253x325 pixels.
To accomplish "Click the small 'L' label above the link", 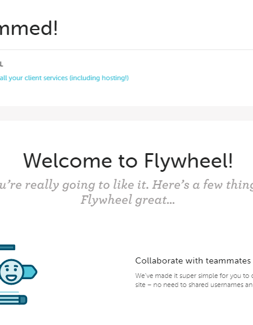I will [x=1, y=65].
